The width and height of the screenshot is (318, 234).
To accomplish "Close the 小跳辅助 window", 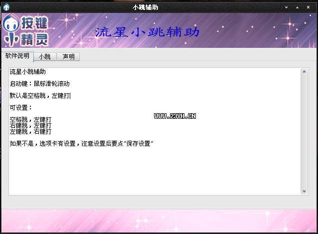I will [x=309, y=7].
